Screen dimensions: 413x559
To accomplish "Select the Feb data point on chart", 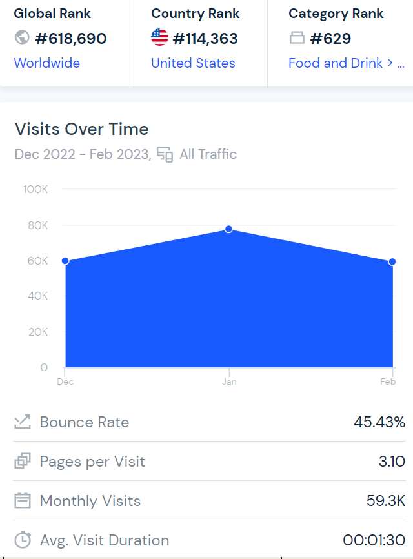I will 392,261.
